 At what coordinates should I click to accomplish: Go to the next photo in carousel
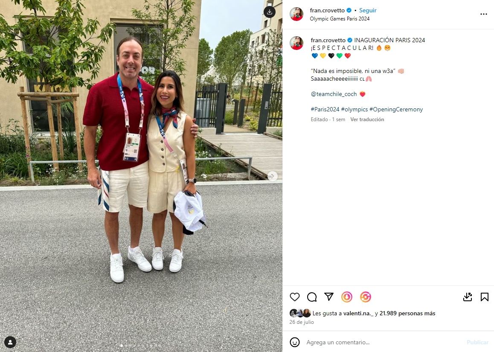click(x=272, y=176)
